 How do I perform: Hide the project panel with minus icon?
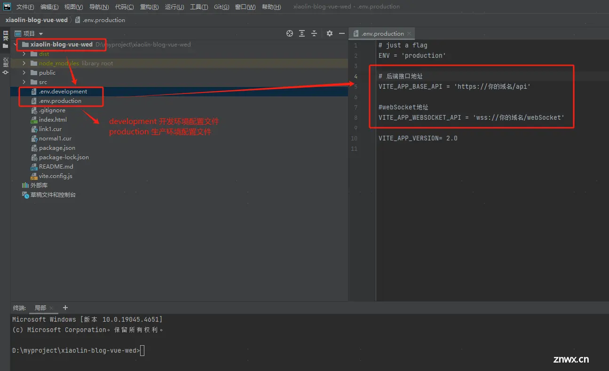(x=342, y=33)
